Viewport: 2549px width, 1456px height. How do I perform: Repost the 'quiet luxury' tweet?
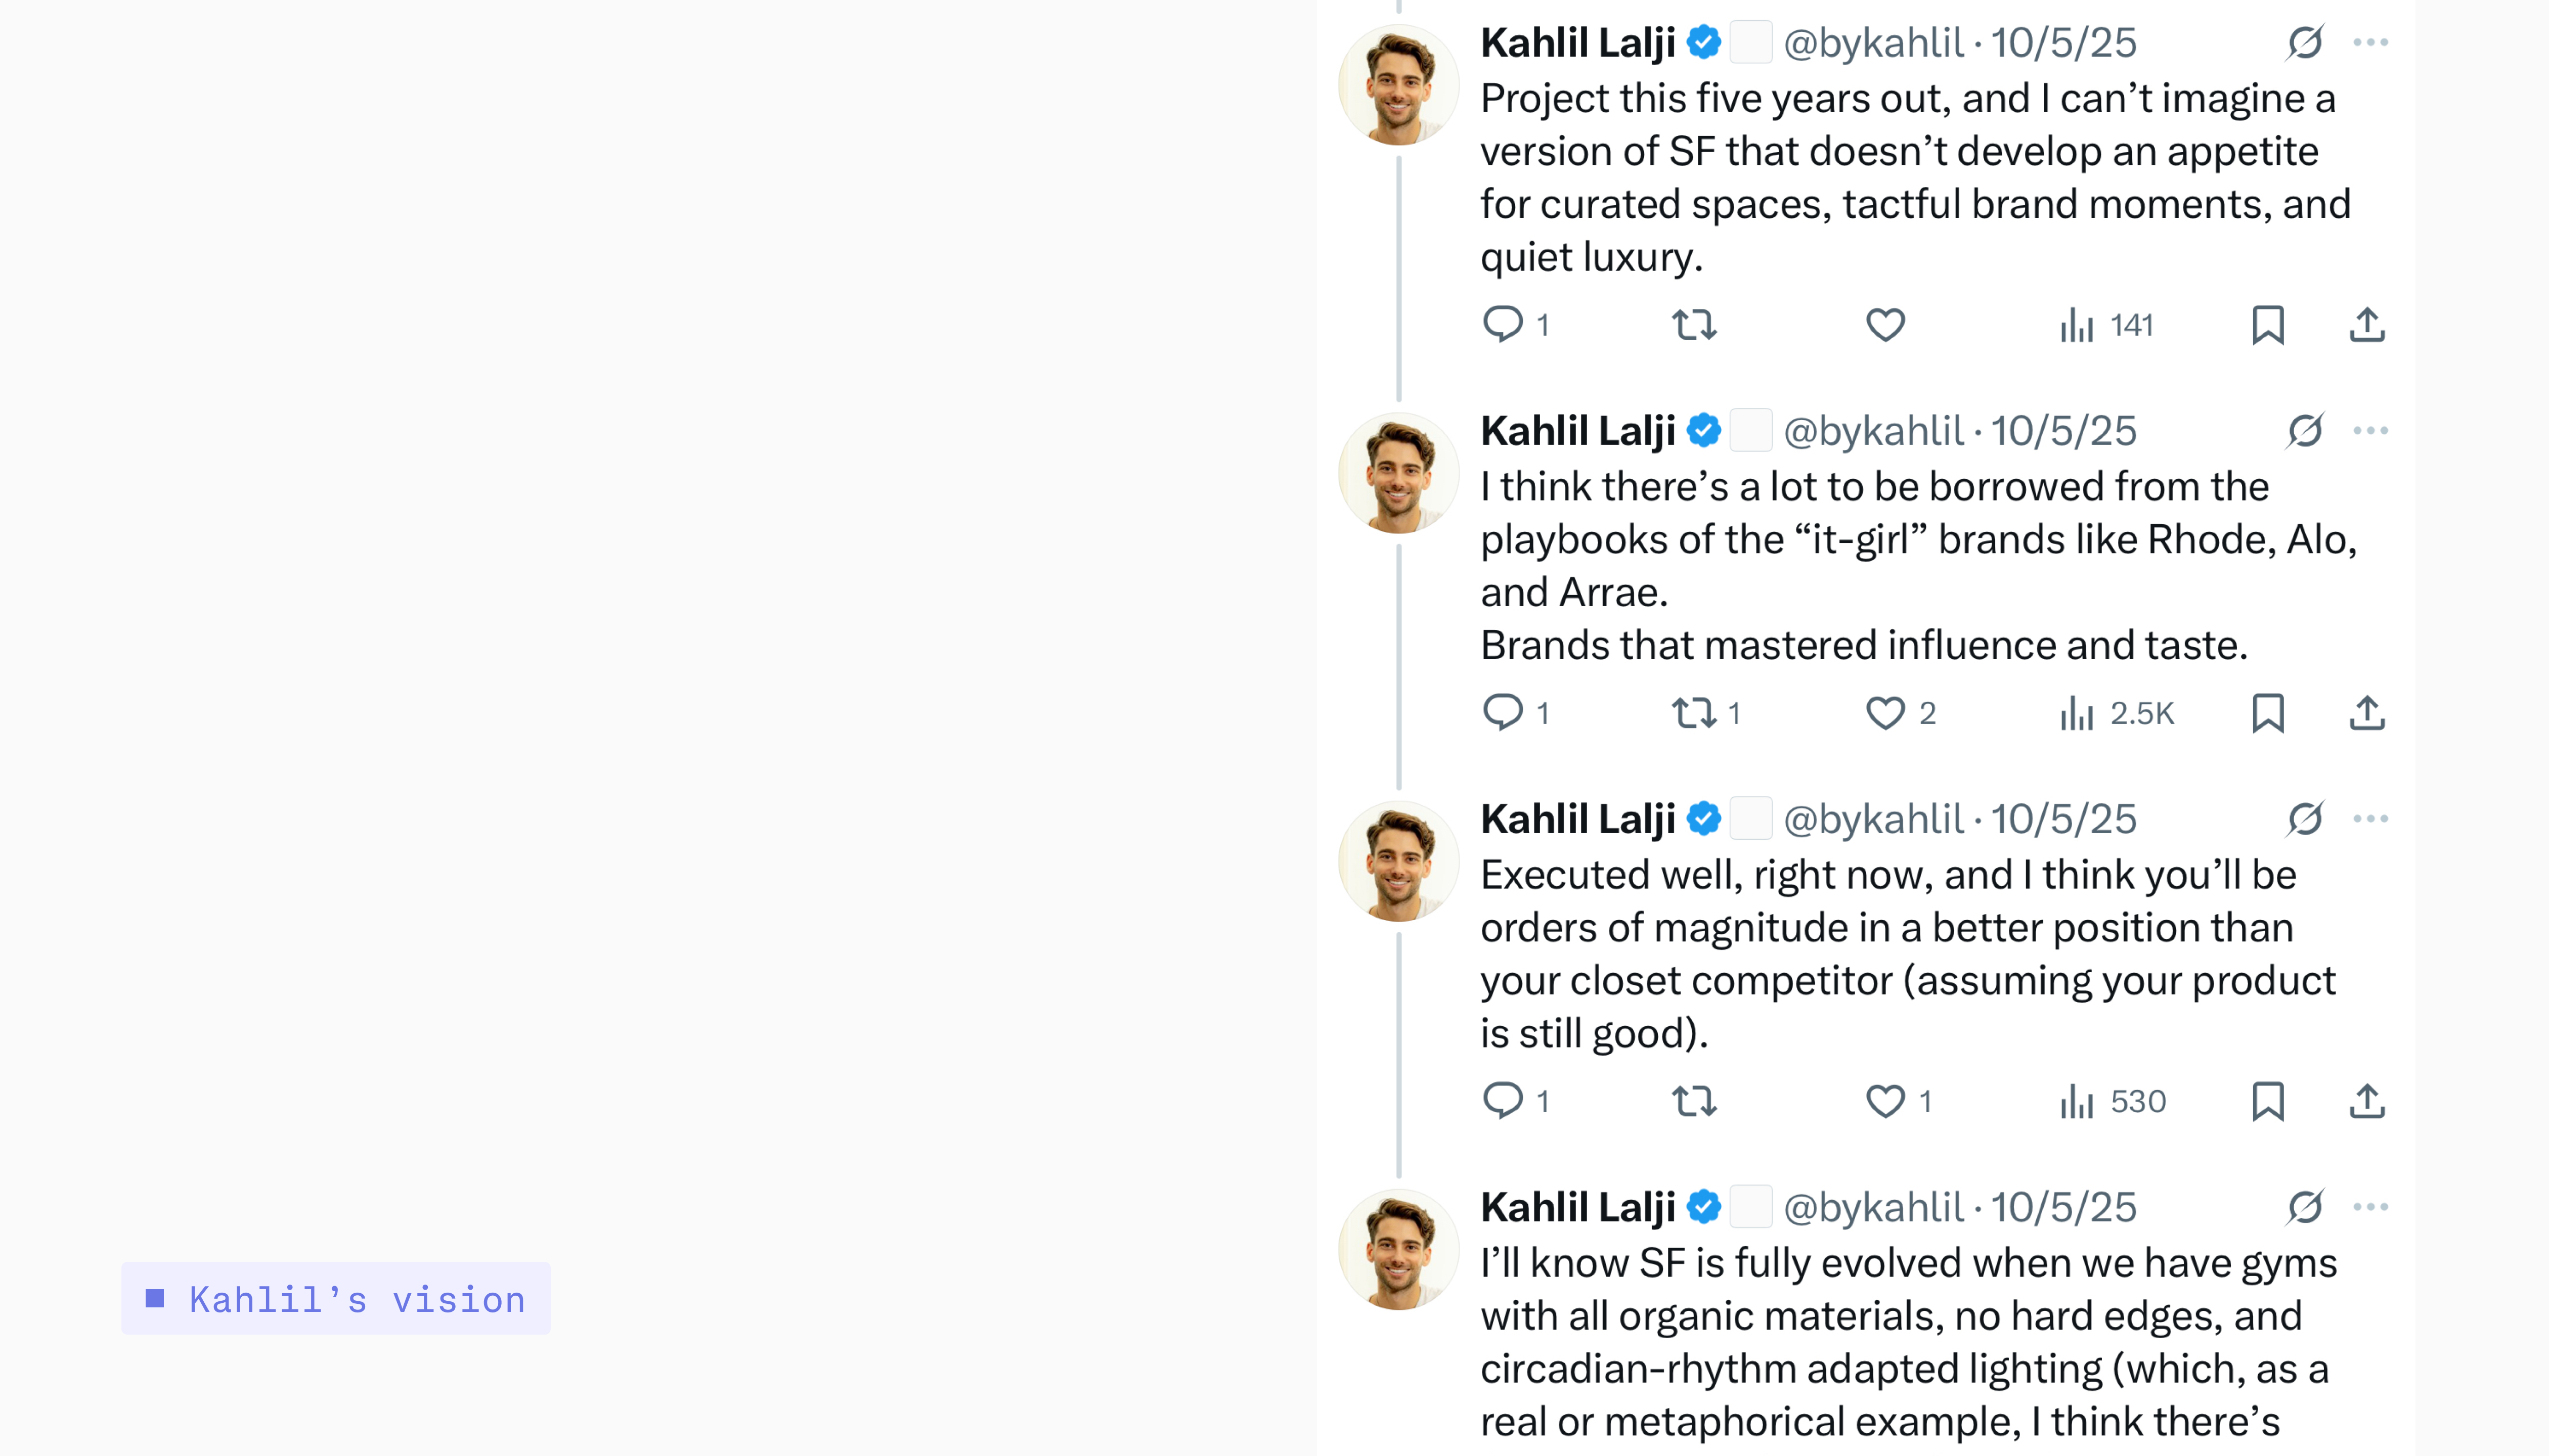coord(1695,325)
